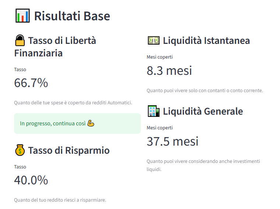280x209 pixels.
Task: Click the 8.3 mesi metric value
Action: pyautogui.click(x=169, y=70)
